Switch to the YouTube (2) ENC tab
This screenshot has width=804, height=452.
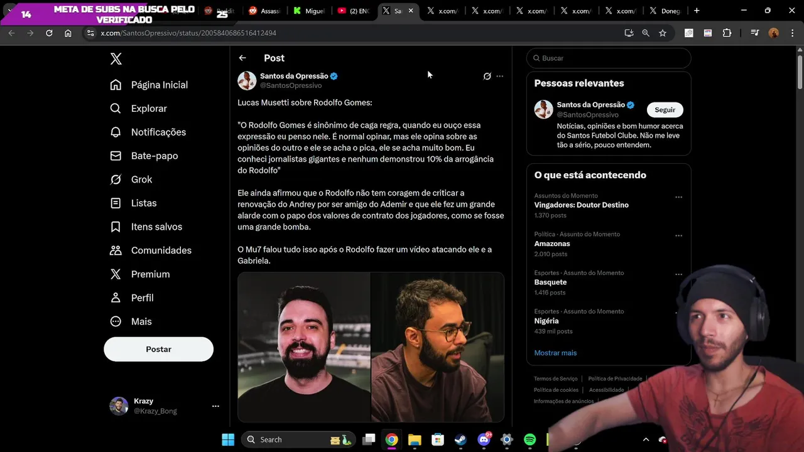[x=354, y=11]
